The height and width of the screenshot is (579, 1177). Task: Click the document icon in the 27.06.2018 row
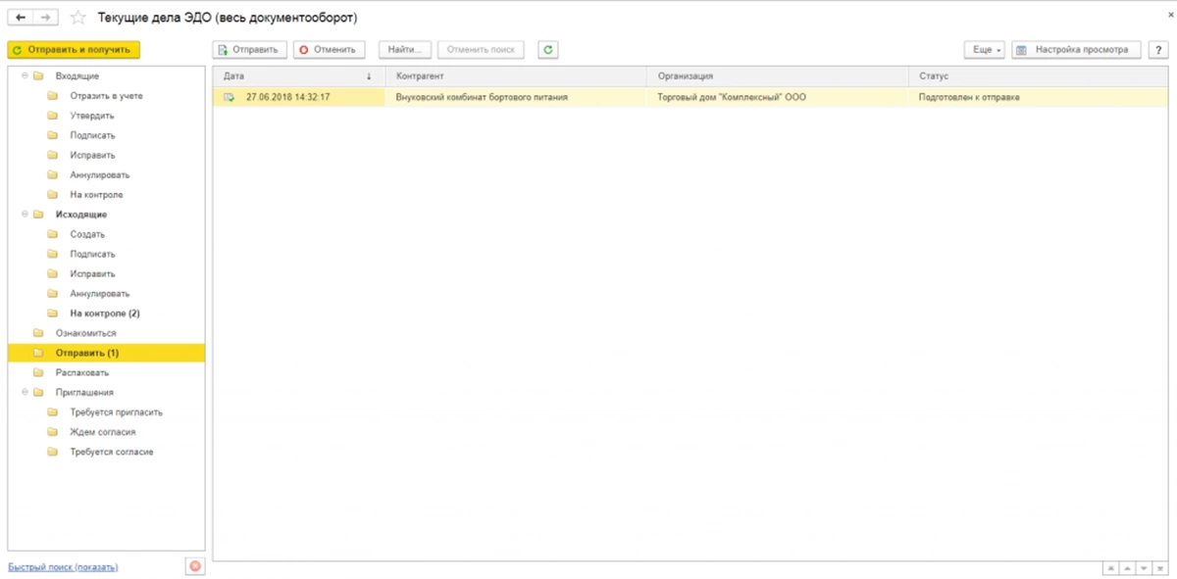[x=230, y=97]
